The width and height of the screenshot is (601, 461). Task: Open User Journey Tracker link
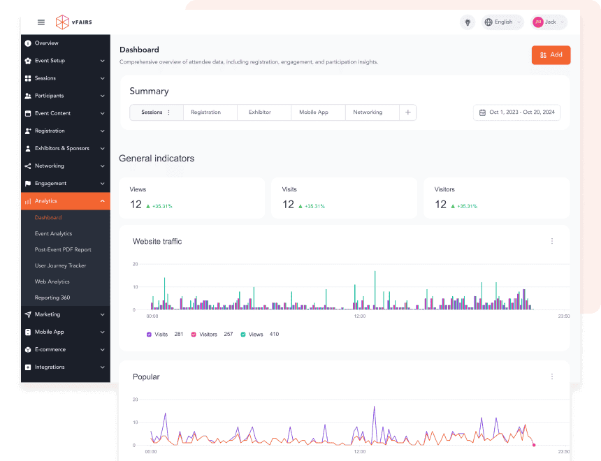pos(60,266)
